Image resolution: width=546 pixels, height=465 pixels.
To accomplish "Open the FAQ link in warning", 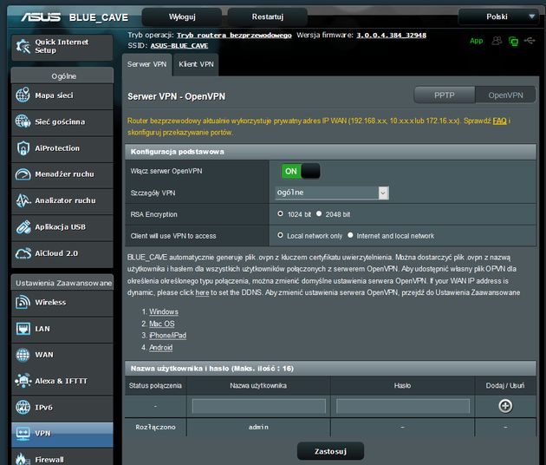I will point(499,121).
